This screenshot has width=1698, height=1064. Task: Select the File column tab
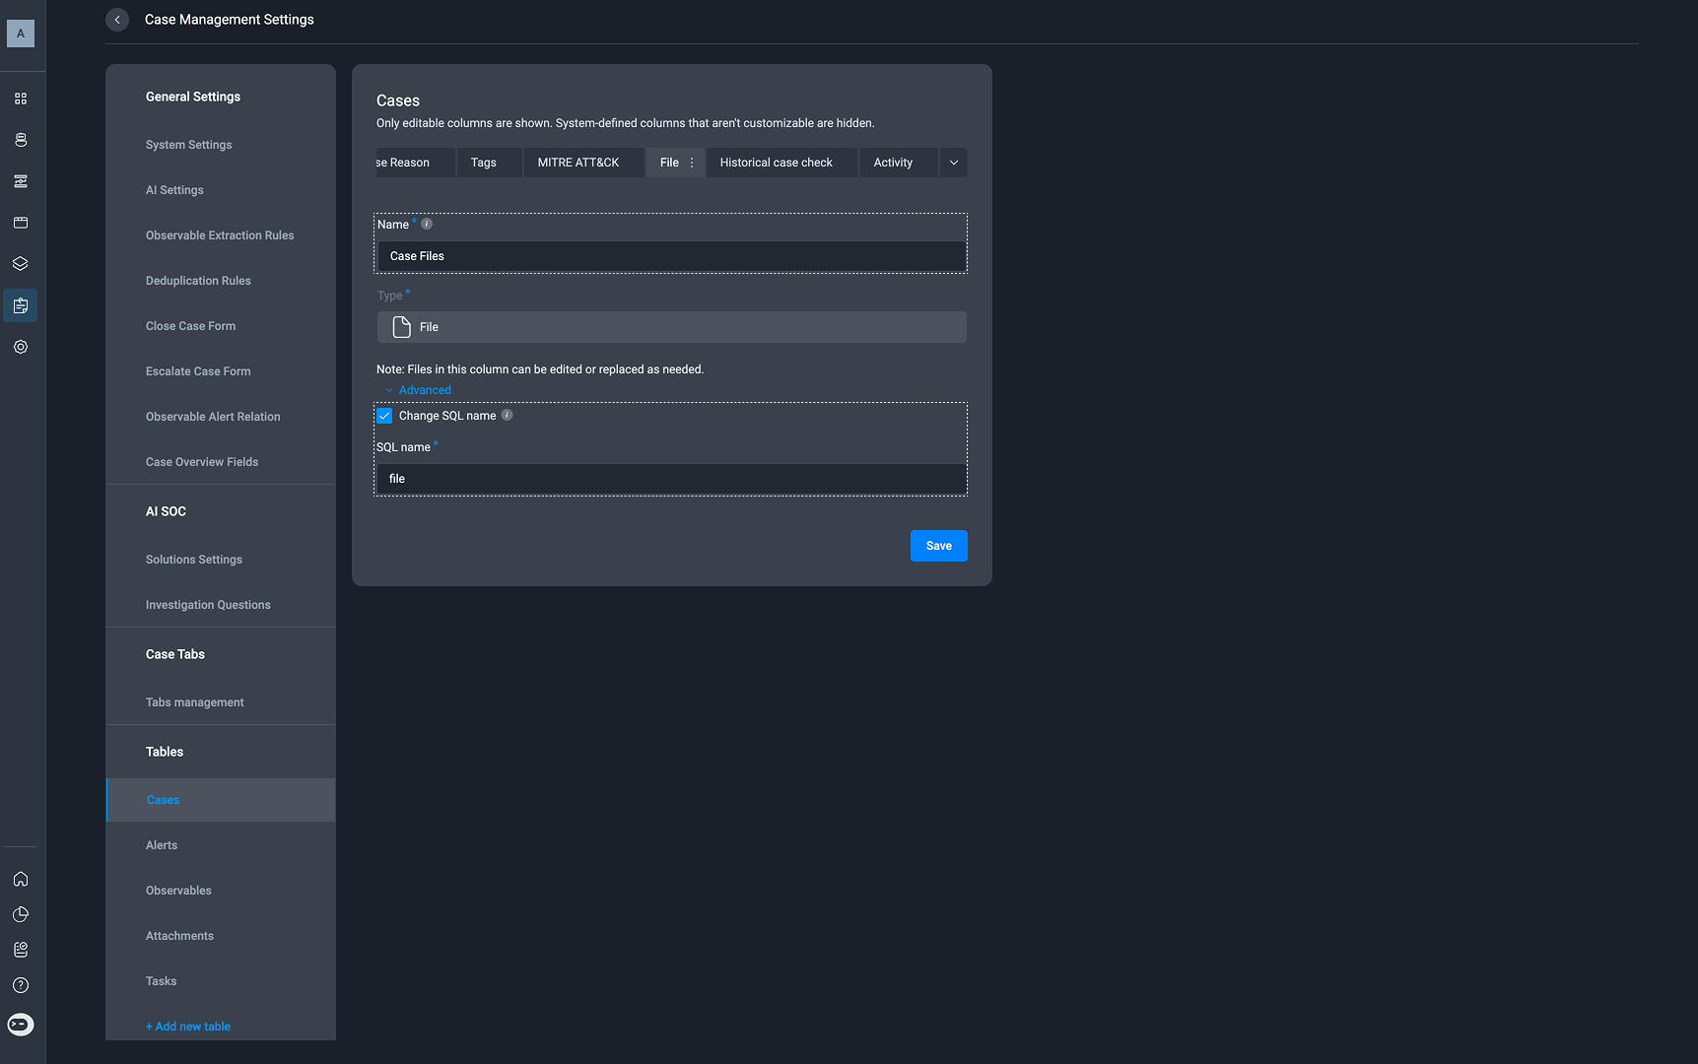[669, 163]
